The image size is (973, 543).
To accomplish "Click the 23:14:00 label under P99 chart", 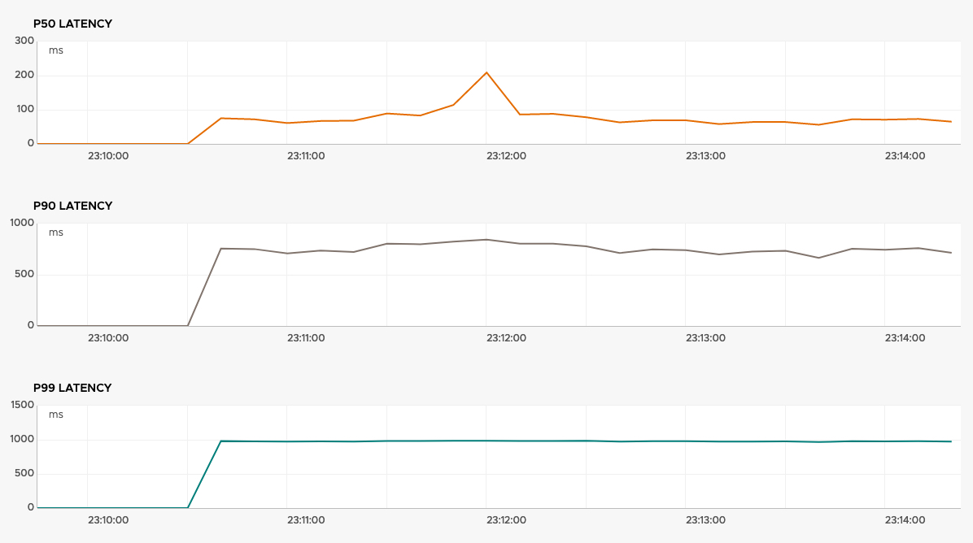I will tap(905, 521).
